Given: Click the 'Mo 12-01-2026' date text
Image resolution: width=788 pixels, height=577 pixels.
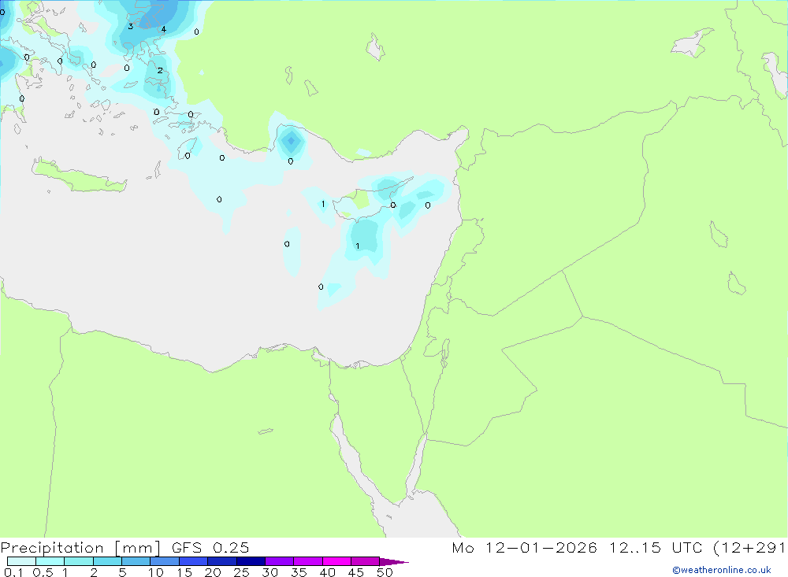Looking at the screenshot, I should (x=524, y=548).
